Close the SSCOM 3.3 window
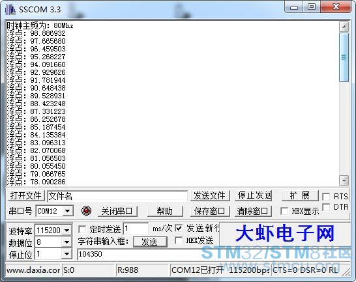The height and width of the screenshot is (282, 356). 336,7
